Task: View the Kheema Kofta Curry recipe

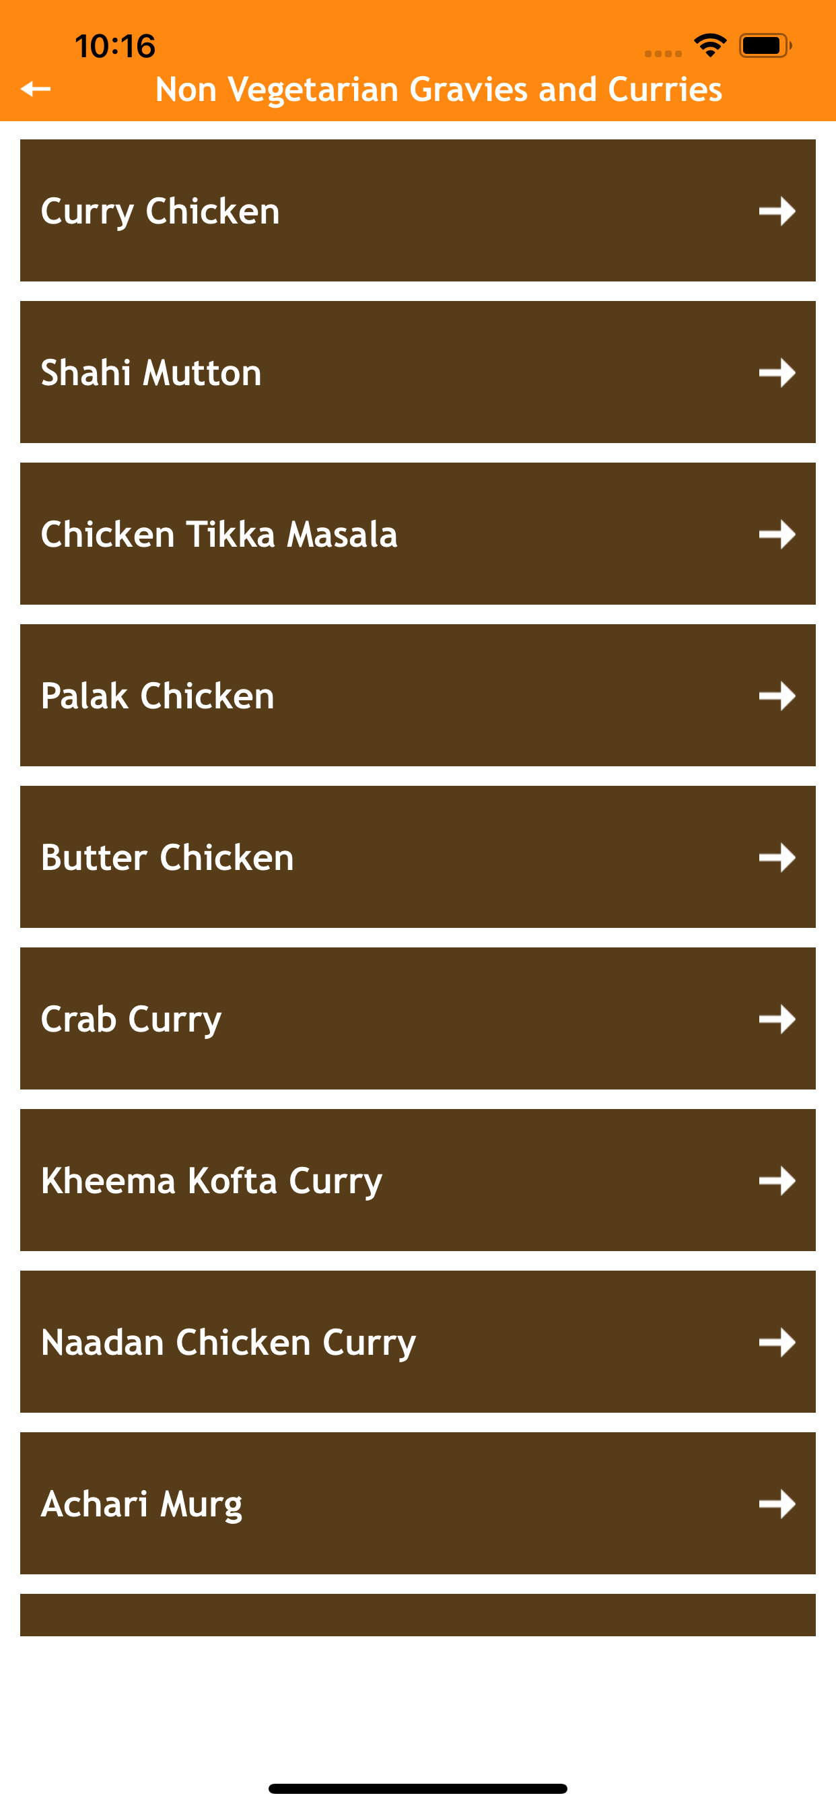Action: tap(211, 1180)
